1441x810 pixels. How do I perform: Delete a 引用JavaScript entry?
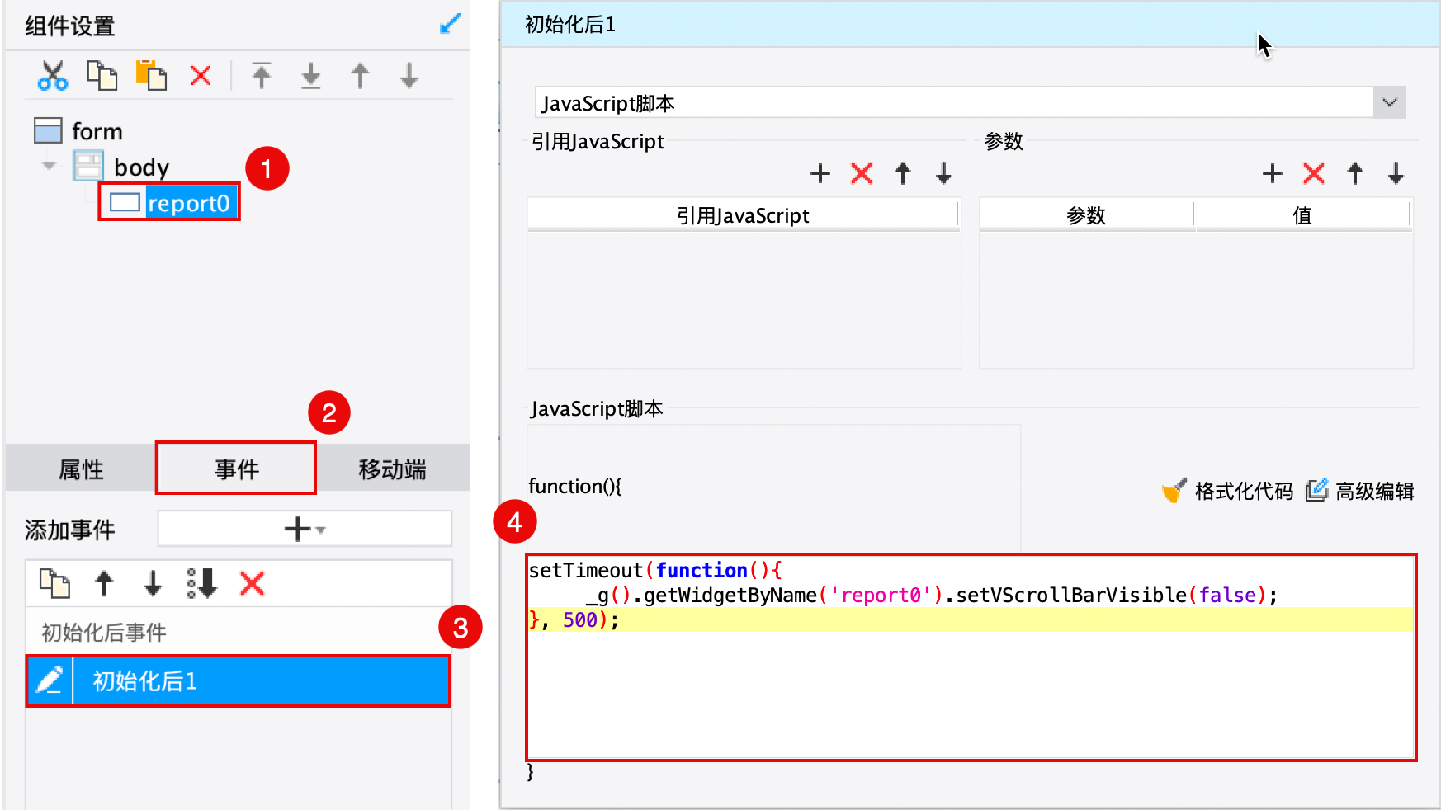861,173
